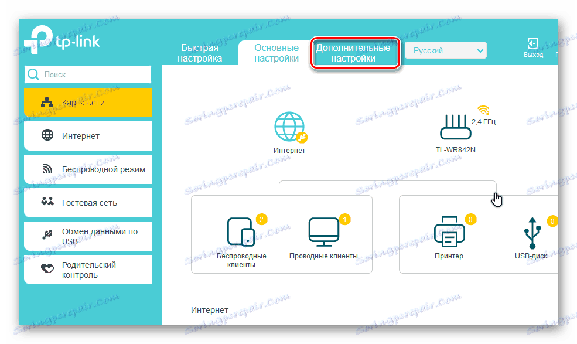The height and width of the screenshot is (344, 577).
Task: Click the Проводные клиенты monitor icon
Action: [325, 230]
